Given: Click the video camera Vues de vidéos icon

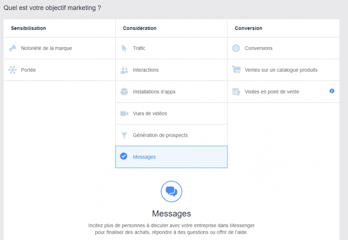Looking at the screenshot, I should click(x=124, y=114).
